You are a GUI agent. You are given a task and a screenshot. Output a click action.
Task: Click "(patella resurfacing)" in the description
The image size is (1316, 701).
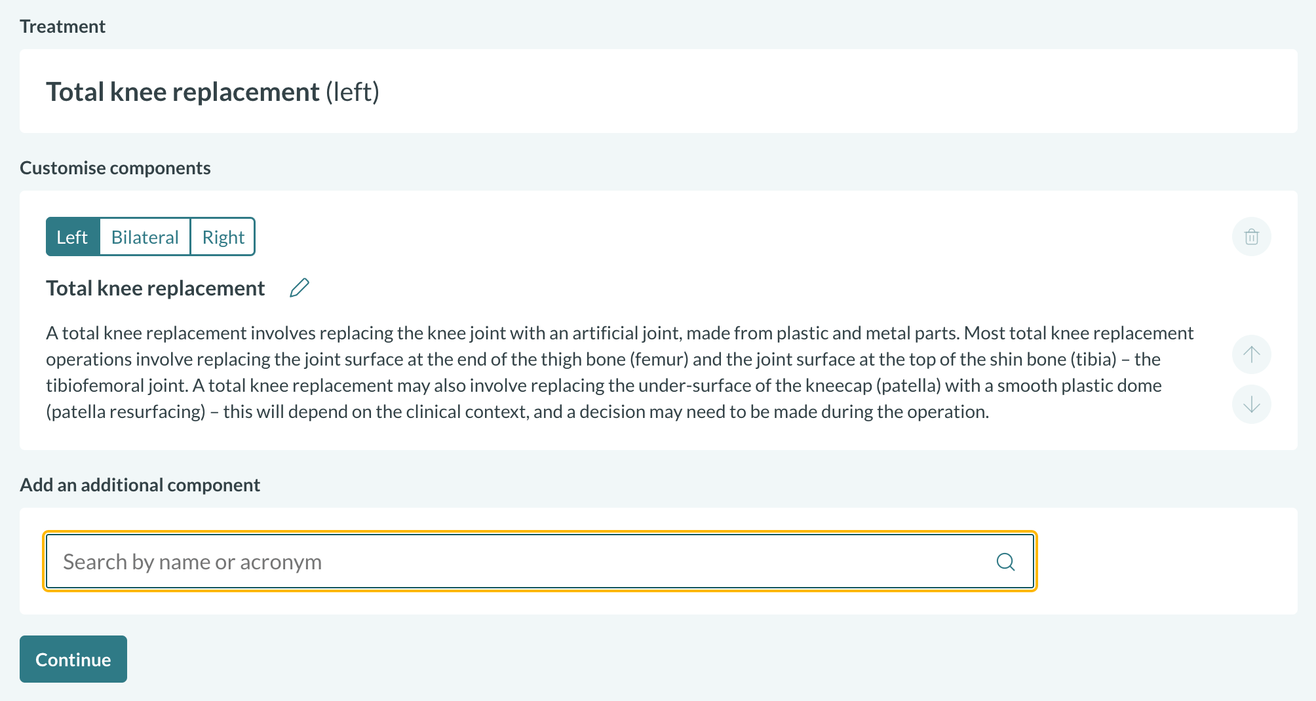[x=126, y=411]
